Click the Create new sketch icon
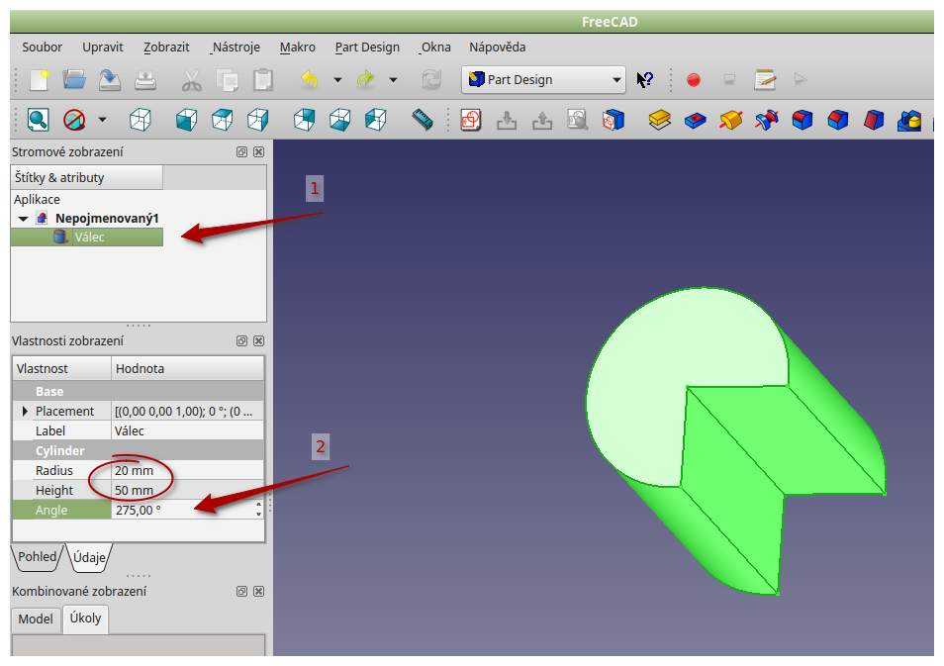The height and width of the screenshot is (666, 944). [471, 120]
